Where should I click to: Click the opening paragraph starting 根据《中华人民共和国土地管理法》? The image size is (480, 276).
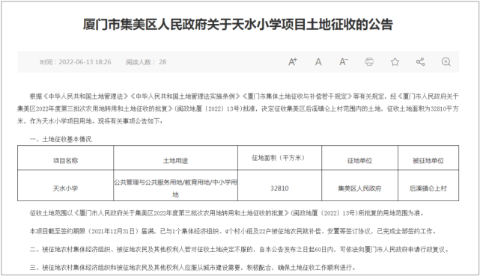pos(238,108)
